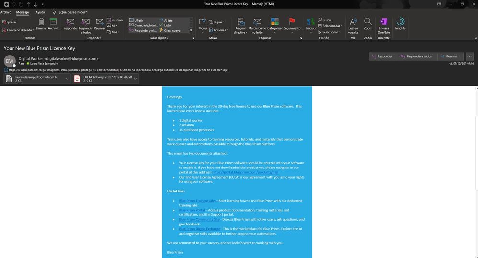Click the info bar to download images
478x258 pixels.
pyautogui.click(x=116, y=70)
